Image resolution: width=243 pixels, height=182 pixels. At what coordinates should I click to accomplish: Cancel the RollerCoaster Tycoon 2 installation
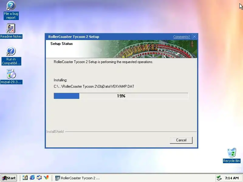pos(181,140)
